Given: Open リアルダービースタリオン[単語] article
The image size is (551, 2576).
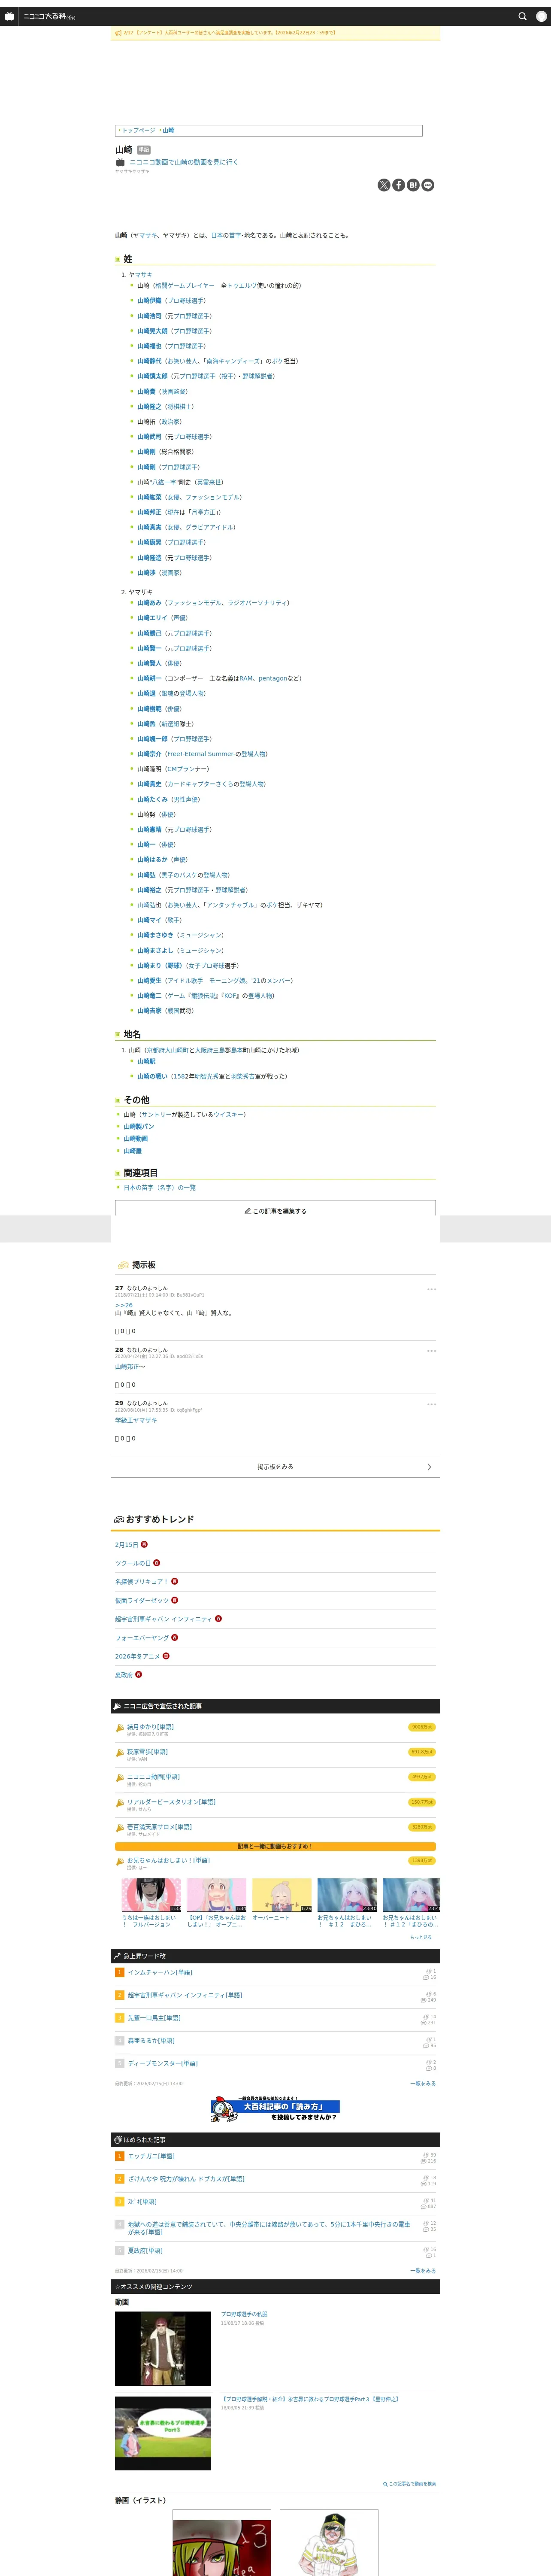Looking at the screenshot, I should pyautogui.click(x=171, y=1802).
